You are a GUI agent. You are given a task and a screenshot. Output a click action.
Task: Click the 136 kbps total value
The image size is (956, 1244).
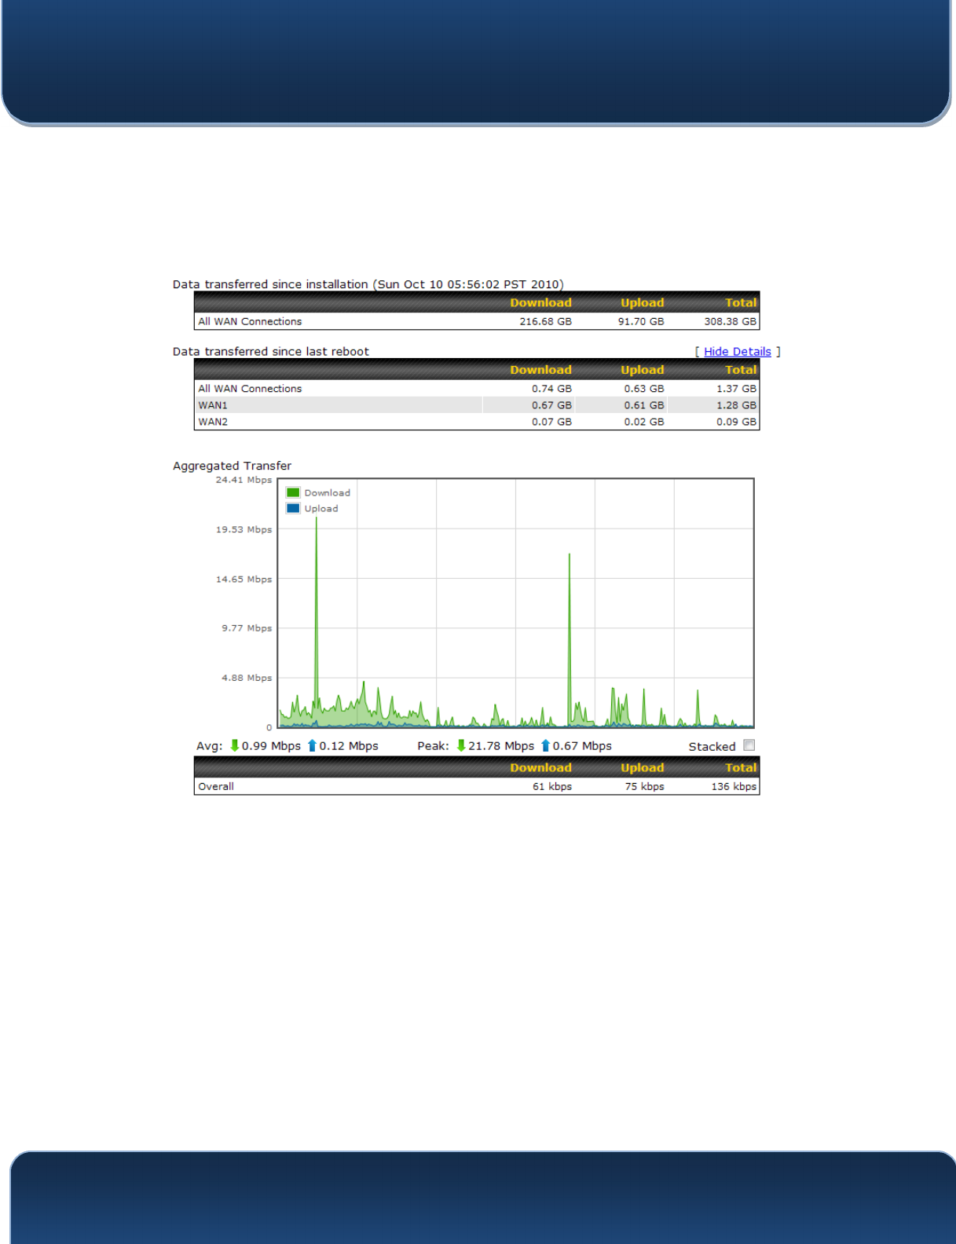[x=734, y=786]
